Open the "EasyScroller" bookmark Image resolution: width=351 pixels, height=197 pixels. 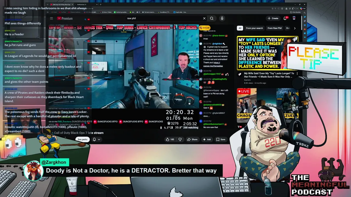click(180, 12)
